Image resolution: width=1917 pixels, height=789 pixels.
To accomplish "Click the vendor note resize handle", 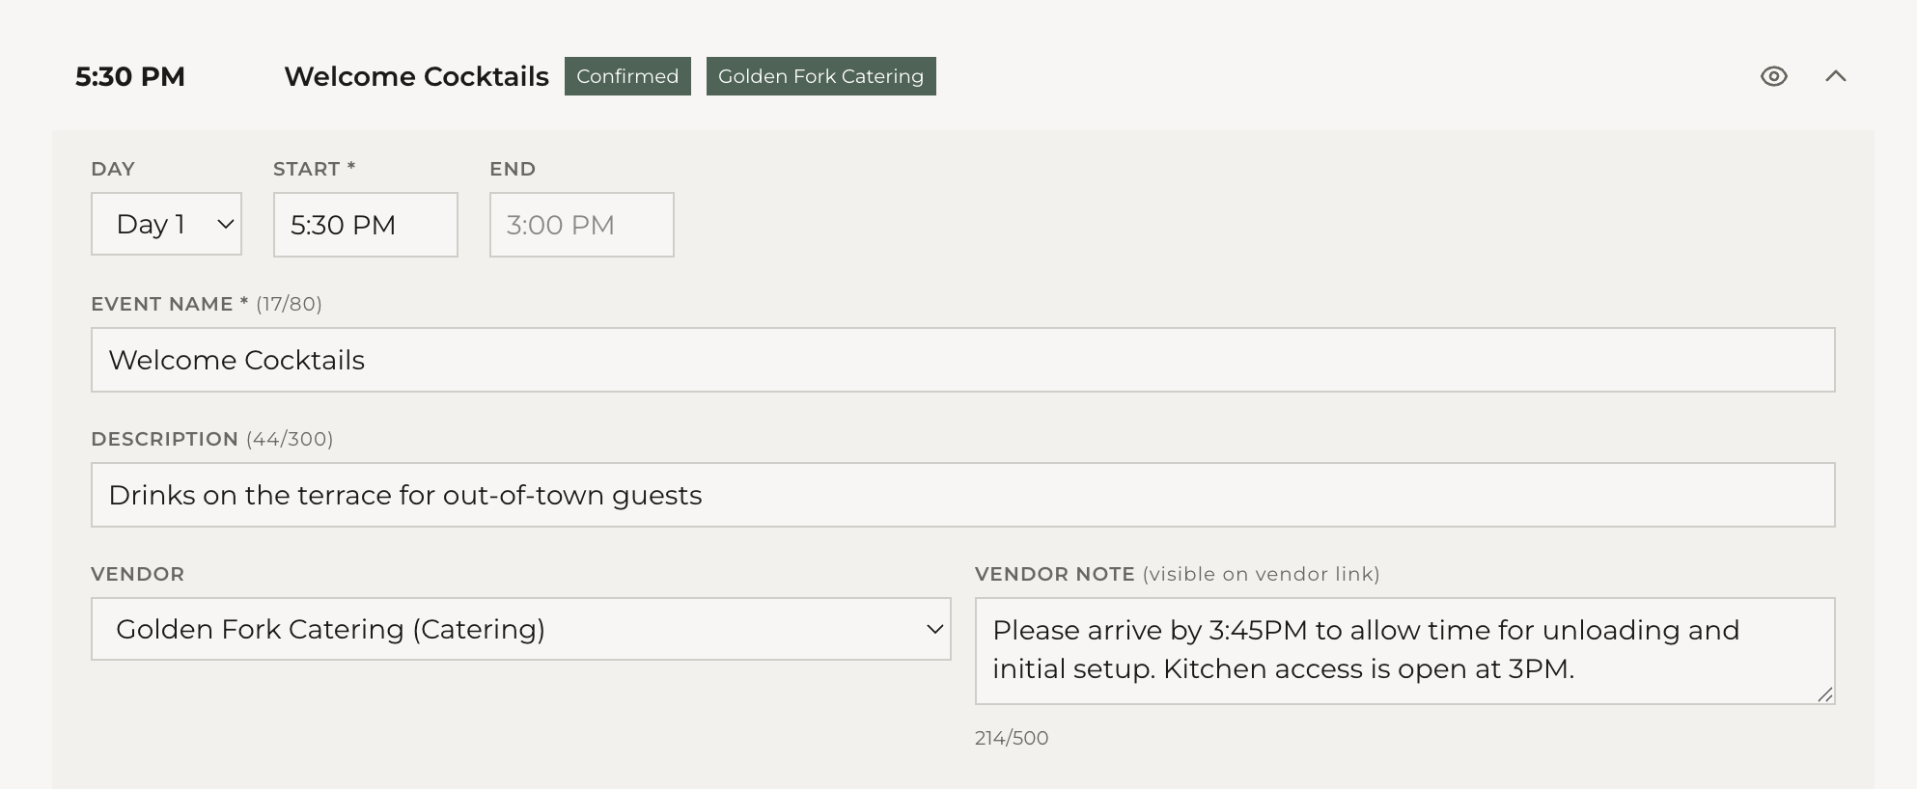I will 1824,694.
